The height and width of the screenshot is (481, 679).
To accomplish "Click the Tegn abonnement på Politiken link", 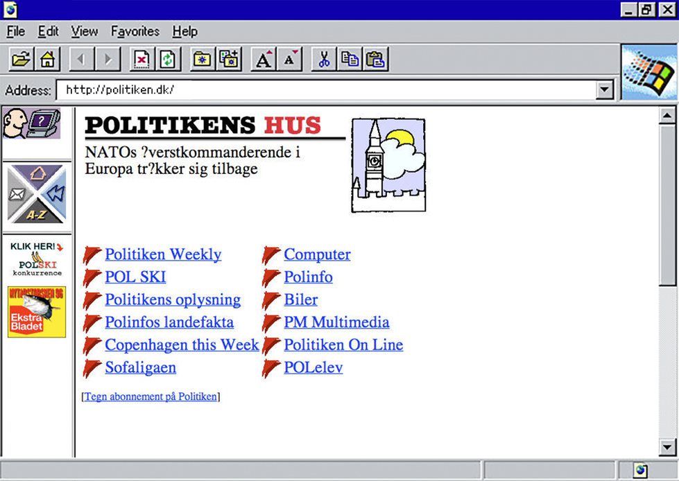I will pyautogui.click(x=151, y=396).
